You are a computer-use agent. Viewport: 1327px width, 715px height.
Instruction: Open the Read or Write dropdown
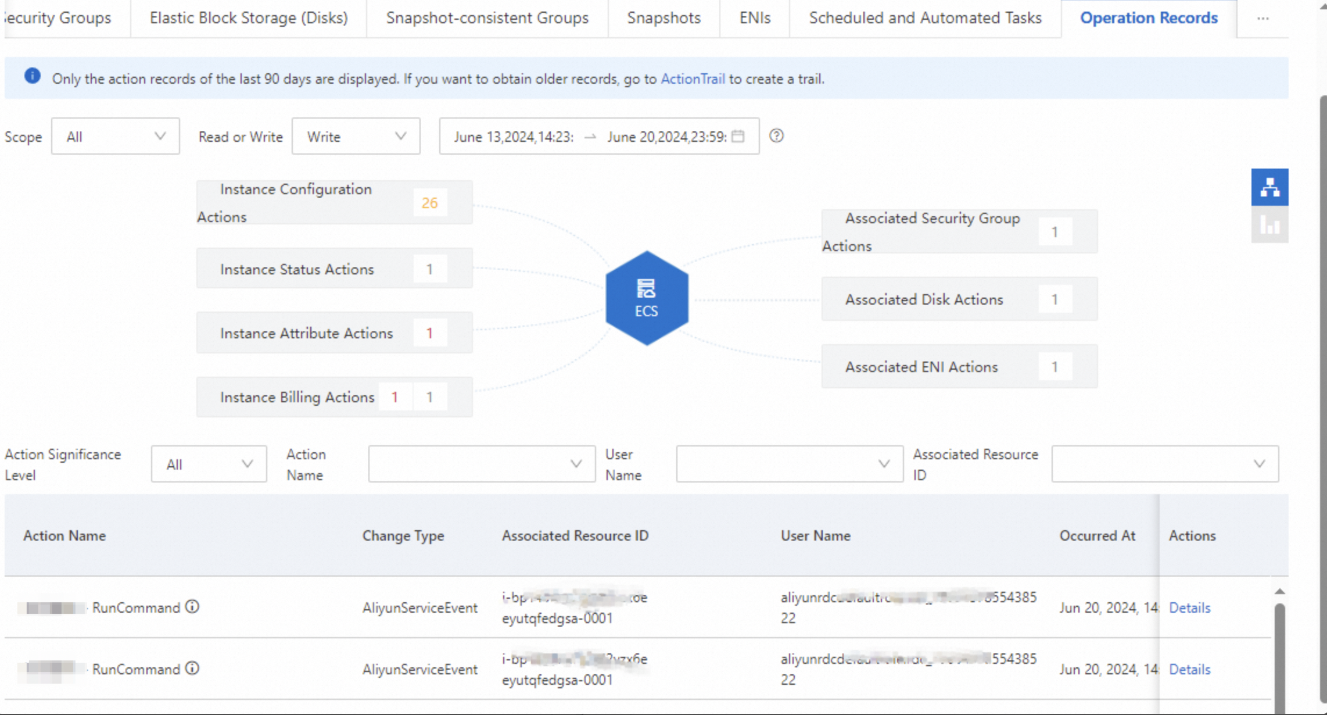pos(356,137)
